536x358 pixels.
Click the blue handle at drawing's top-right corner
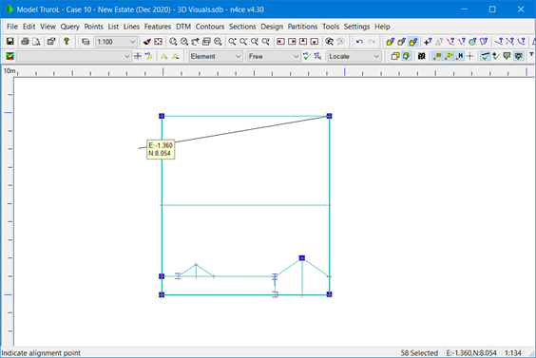coord(329,116)
